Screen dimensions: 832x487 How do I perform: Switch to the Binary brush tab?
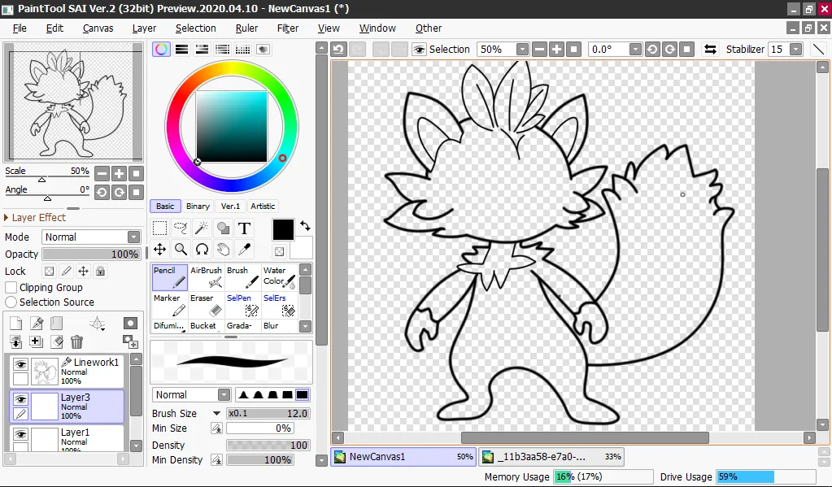(x=198, y=206)
